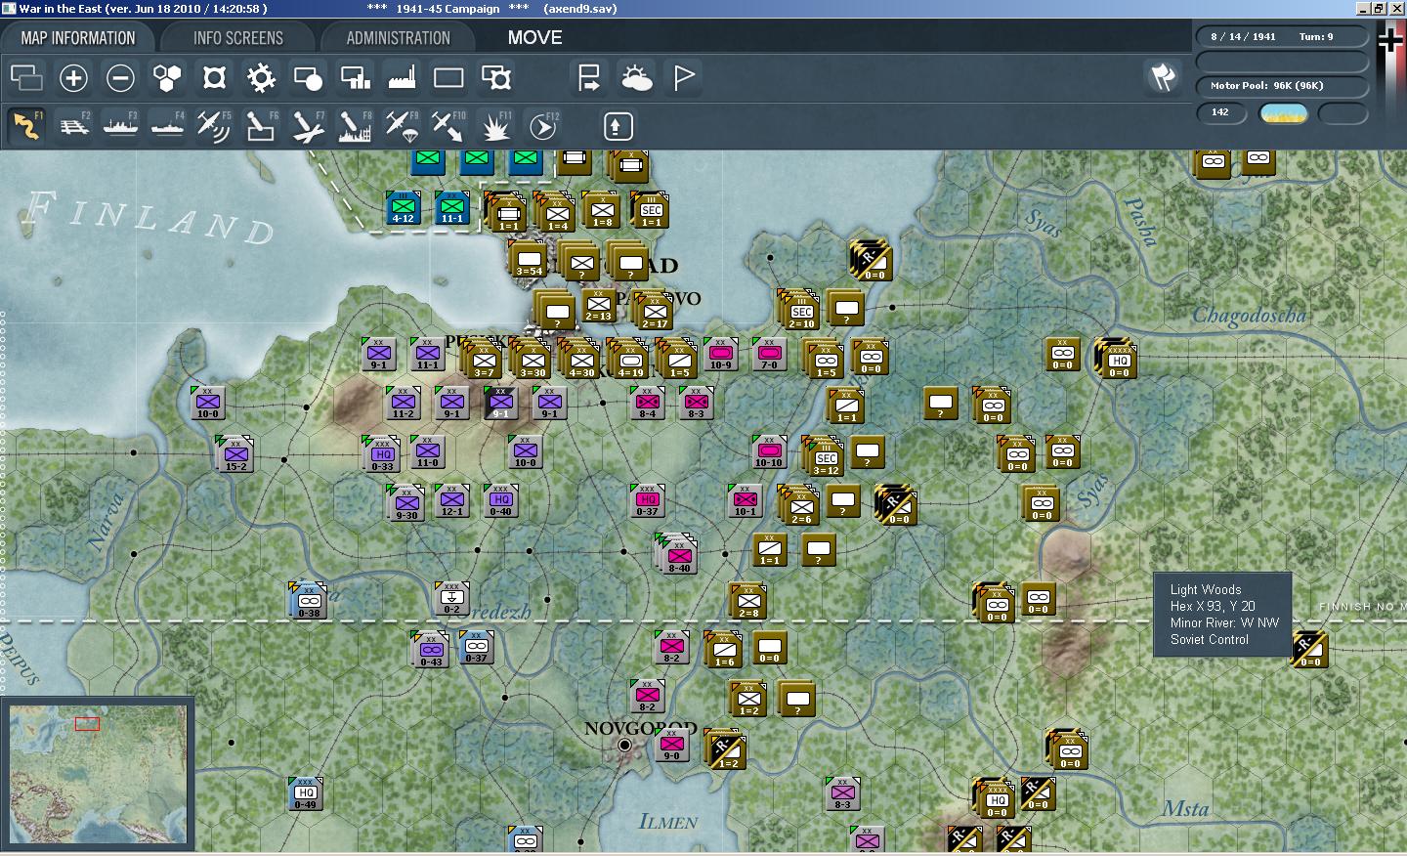Click the rectangle-with-ring icon in top toolbar
Viewport: 1407px width, 856px height.
495,77
